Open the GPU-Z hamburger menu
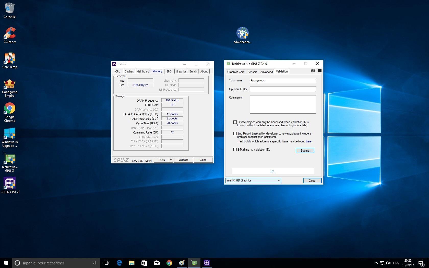Viewport: 429px width, 268px height. (320, 71)
